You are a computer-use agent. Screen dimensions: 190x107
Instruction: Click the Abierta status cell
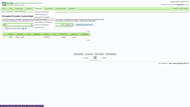point(64,37)
